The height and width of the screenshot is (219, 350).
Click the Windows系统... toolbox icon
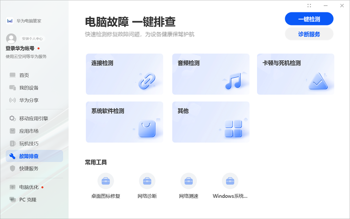point(230,181)
